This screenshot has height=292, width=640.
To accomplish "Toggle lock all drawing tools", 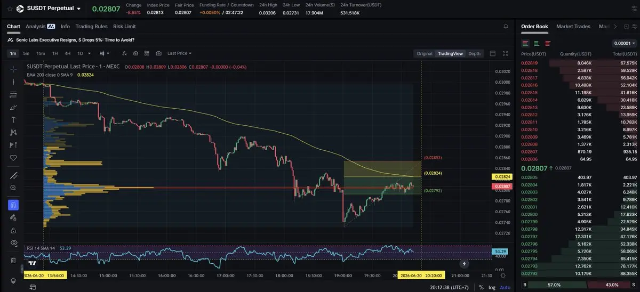I will click(x=13, y=230).
